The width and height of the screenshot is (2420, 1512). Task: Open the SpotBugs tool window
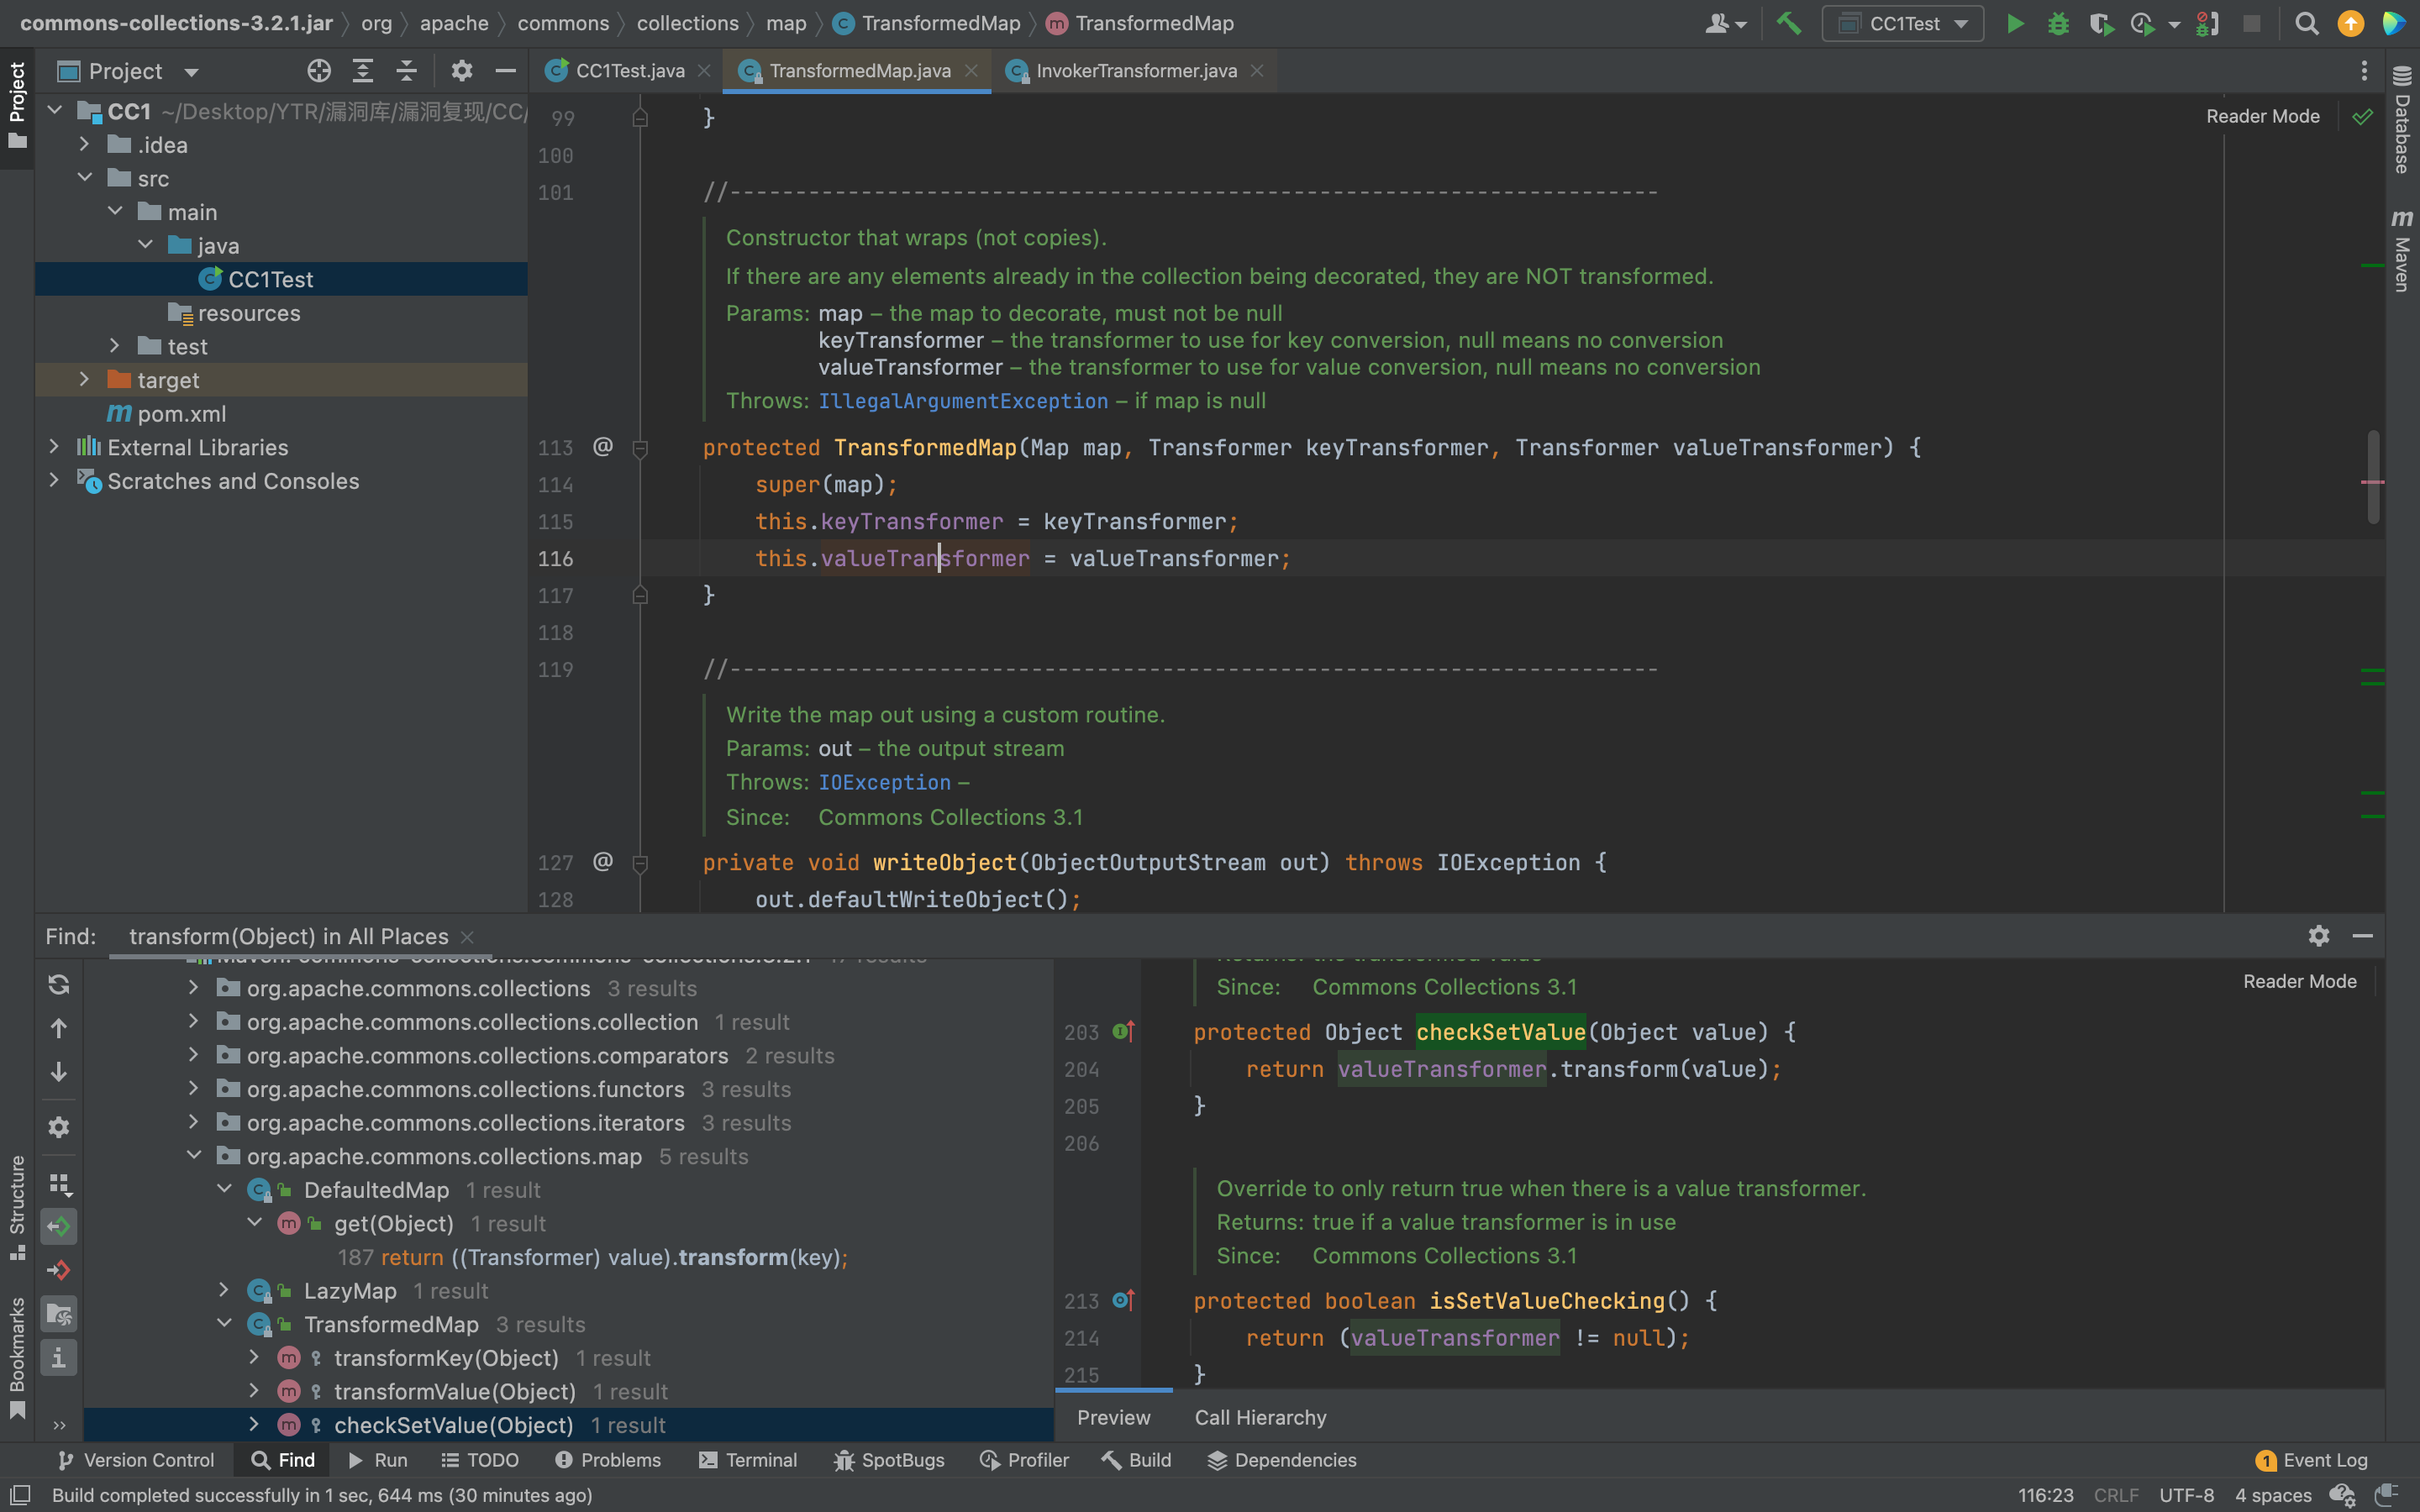point(889,1460)
